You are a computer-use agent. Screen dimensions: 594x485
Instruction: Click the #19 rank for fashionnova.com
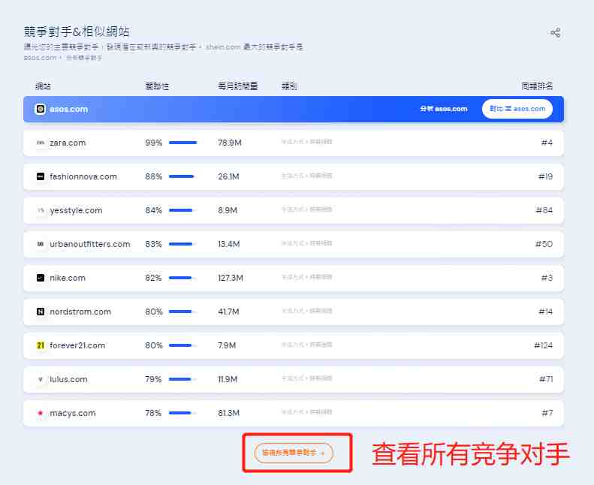[x=545, y=176]
